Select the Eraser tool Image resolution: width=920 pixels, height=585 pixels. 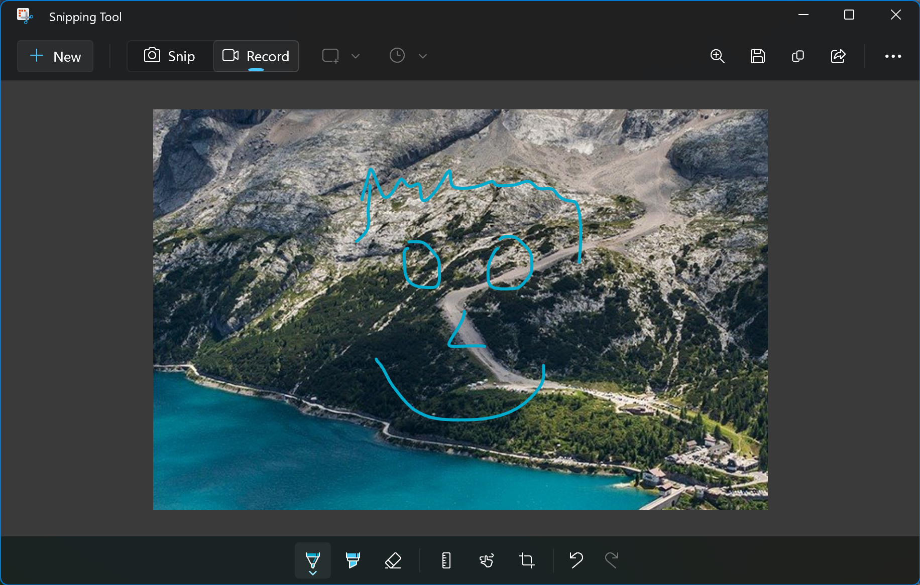[x=393, y=559]
